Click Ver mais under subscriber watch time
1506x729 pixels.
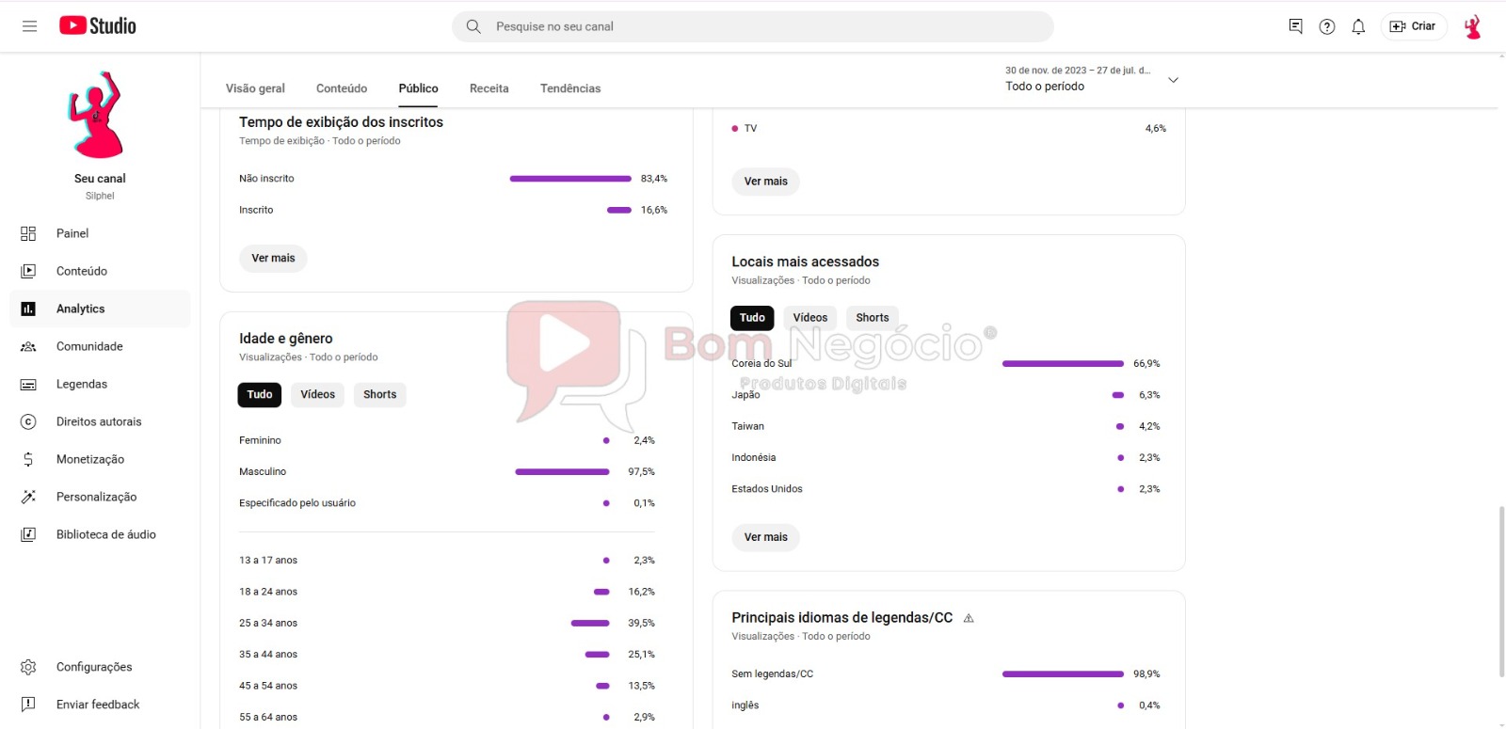pos(273,259)
